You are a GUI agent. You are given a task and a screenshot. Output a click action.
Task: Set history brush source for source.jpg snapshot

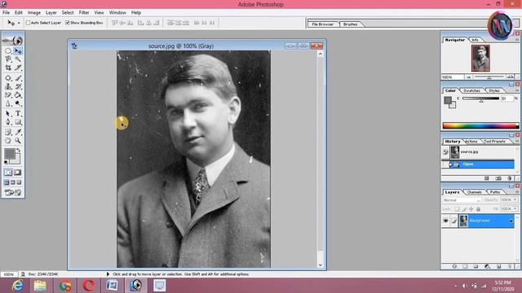(445, 152)
